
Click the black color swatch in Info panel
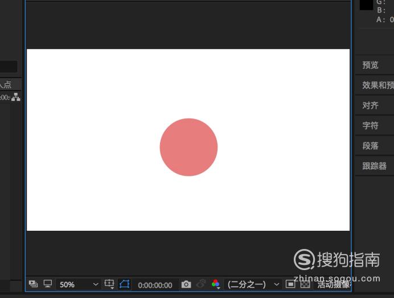[x=366, y=5]
